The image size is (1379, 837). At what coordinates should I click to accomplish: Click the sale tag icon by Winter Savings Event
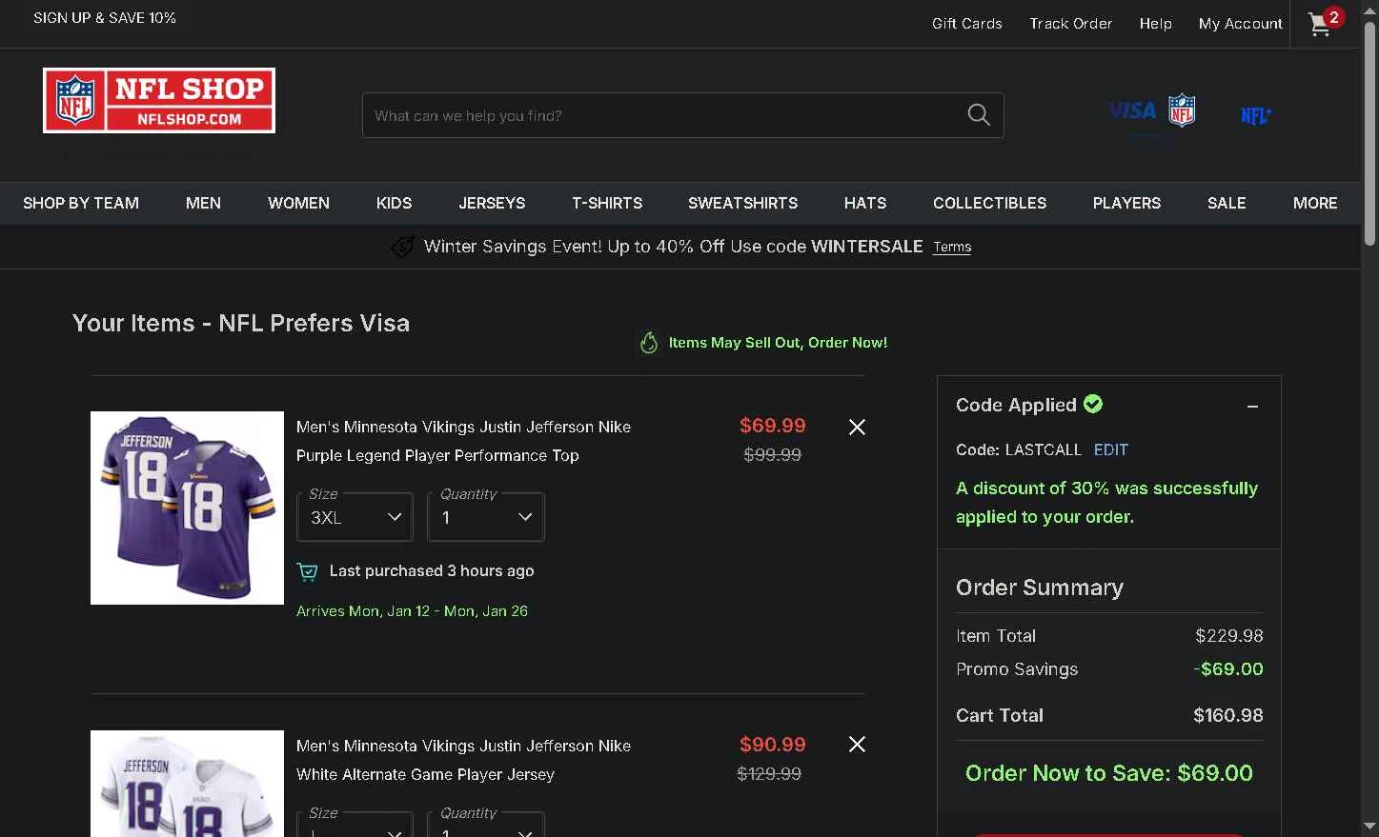point(402,247)
